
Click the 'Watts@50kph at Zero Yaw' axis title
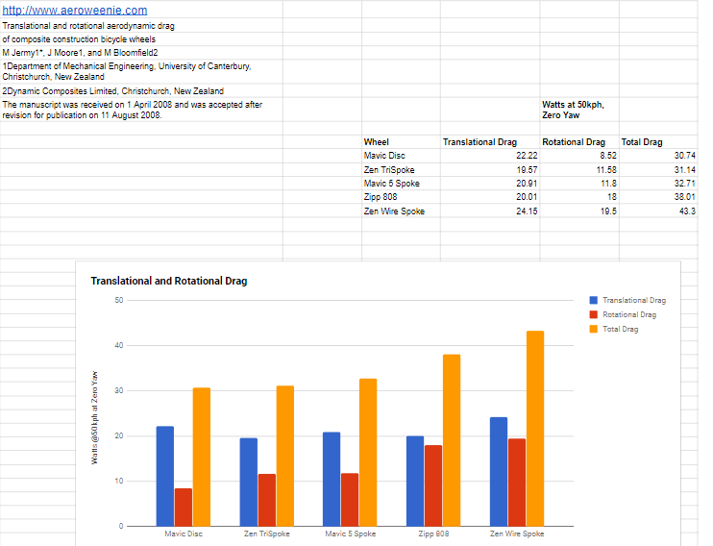(x=94, y=418)
